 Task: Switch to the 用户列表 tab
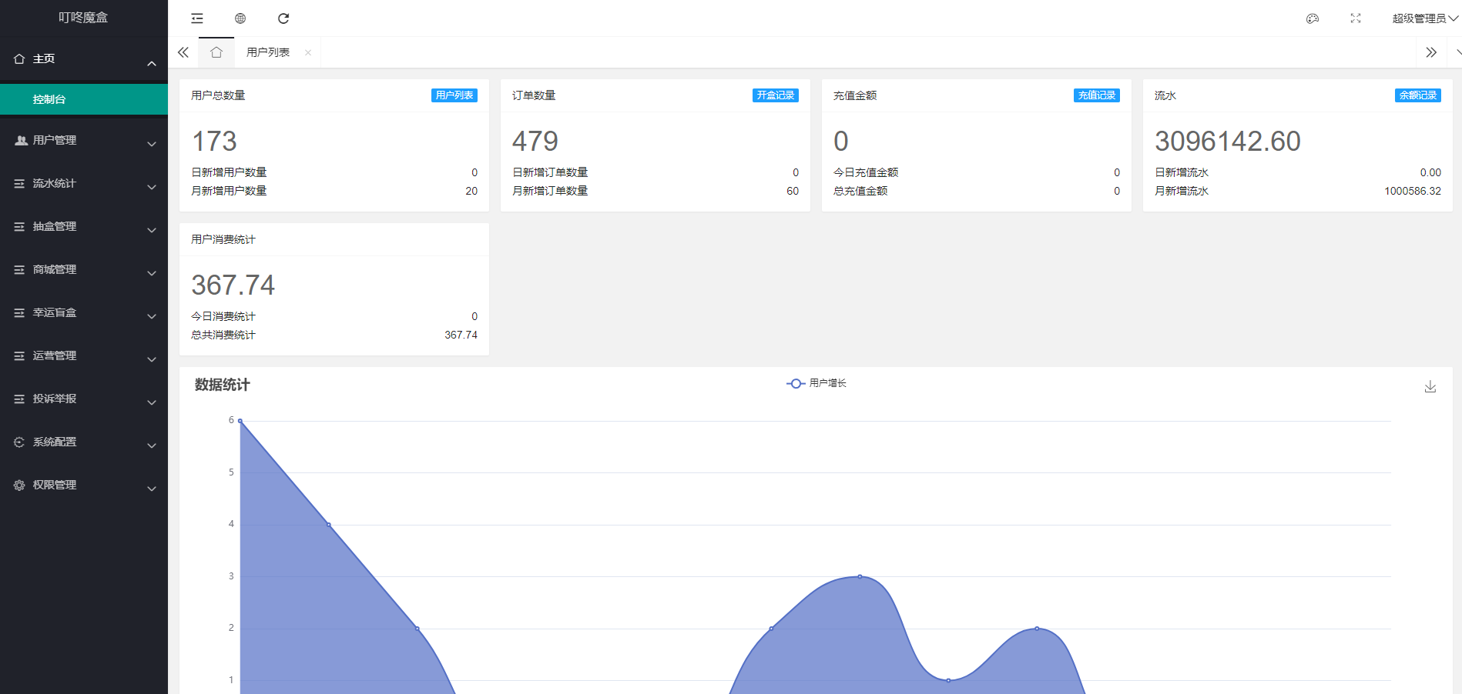pyautogui.click(x=268, y=52)
